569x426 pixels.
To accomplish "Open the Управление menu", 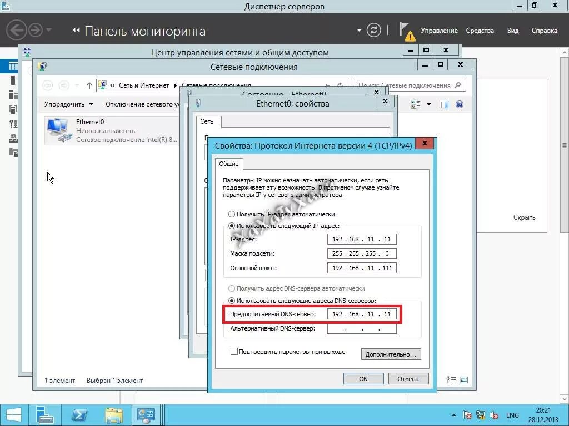I will [439, 31].
